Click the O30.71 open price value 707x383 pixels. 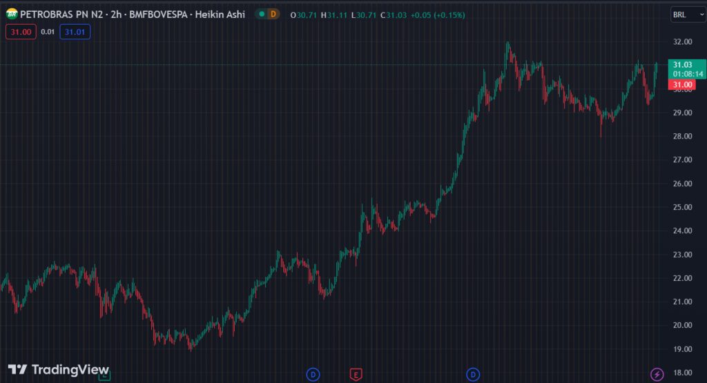[x=304, y=15]
